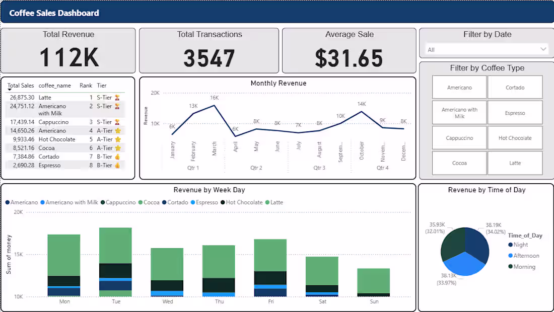Click the trophy icon in the Latte row
This screenshot has width=554, height=312.
(x=117, y=98)
